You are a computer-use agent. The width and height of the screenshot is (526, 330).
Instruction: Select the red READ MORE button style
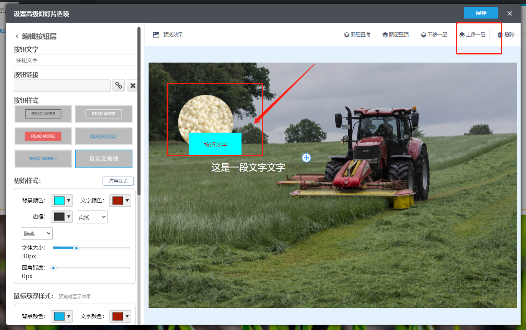(43, 136)
